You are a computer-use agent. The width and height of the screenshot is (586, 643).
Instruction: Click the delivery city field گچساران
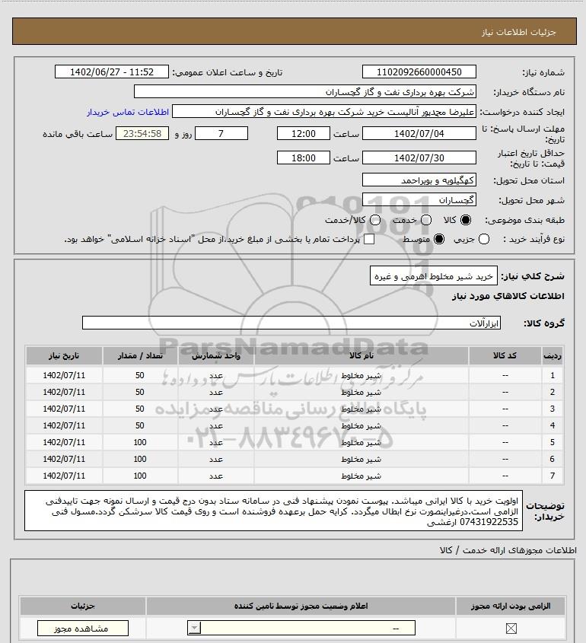(419, 200)
